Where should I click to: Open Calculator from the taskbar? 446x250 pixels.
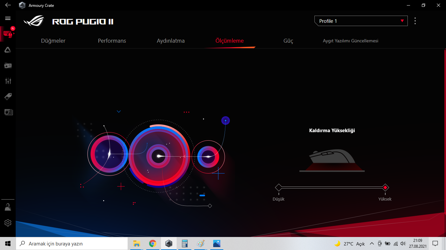[185, 243]
